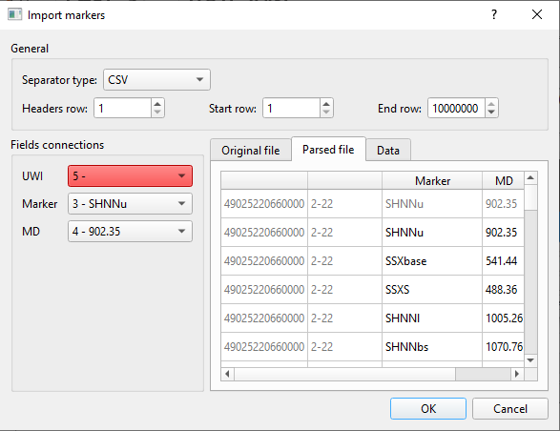Click the 488.36 MD cell

(503, 290)
